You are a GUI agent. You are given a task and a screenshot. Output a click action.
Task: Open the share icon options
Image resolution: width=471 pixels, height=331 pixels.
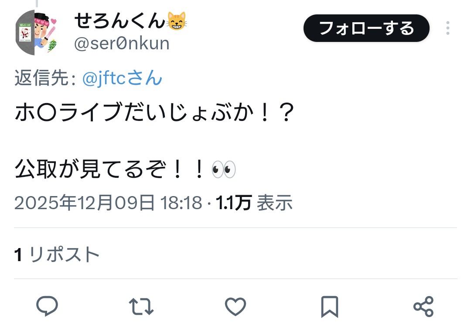point(423,307)
